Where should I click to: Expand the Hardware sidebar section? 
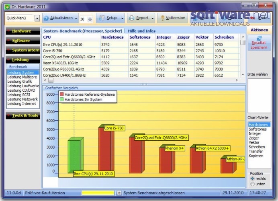click(x=23, y=31)
